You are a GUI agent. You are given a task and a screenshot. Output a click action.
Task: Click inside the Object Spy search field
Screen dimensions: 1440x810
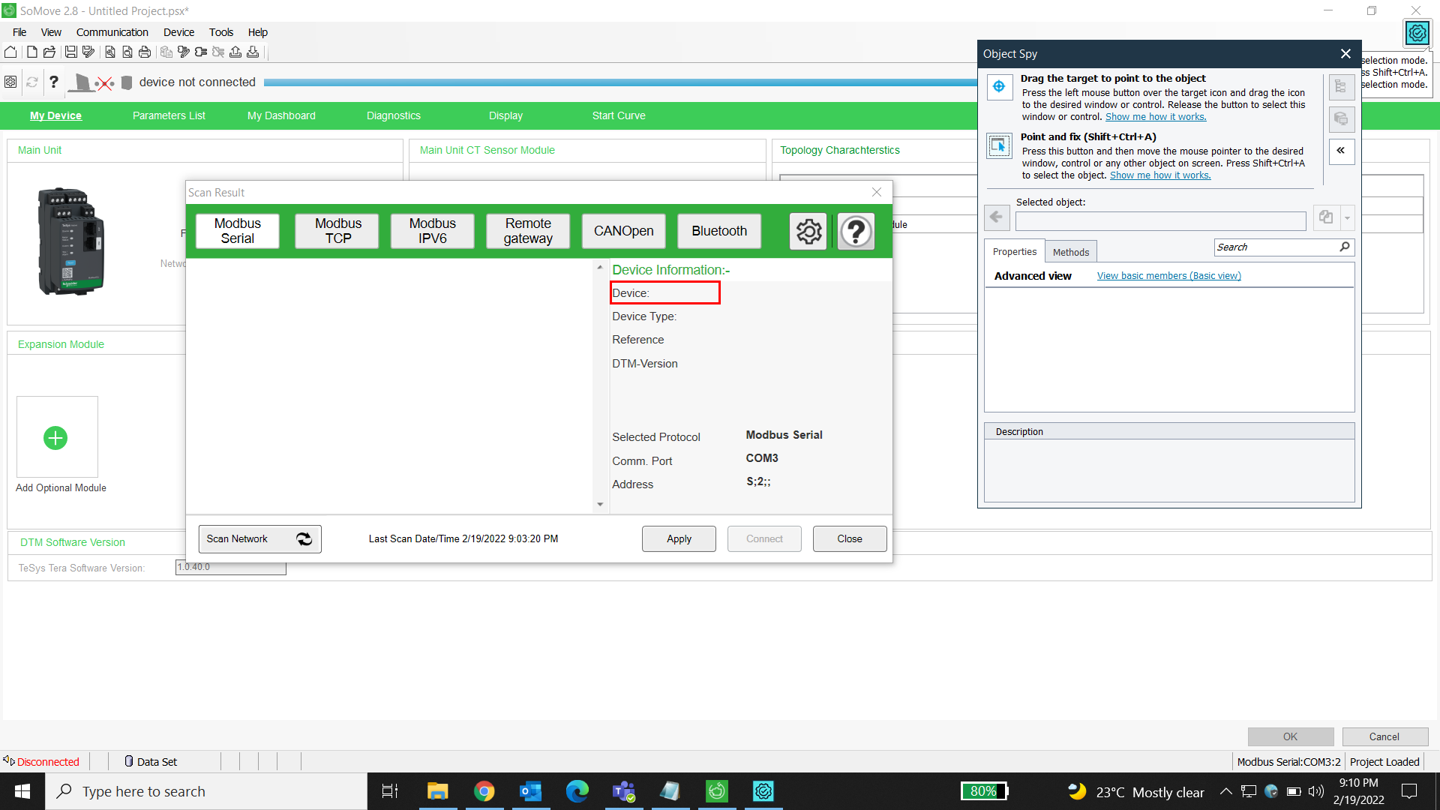coord(1275,247)
